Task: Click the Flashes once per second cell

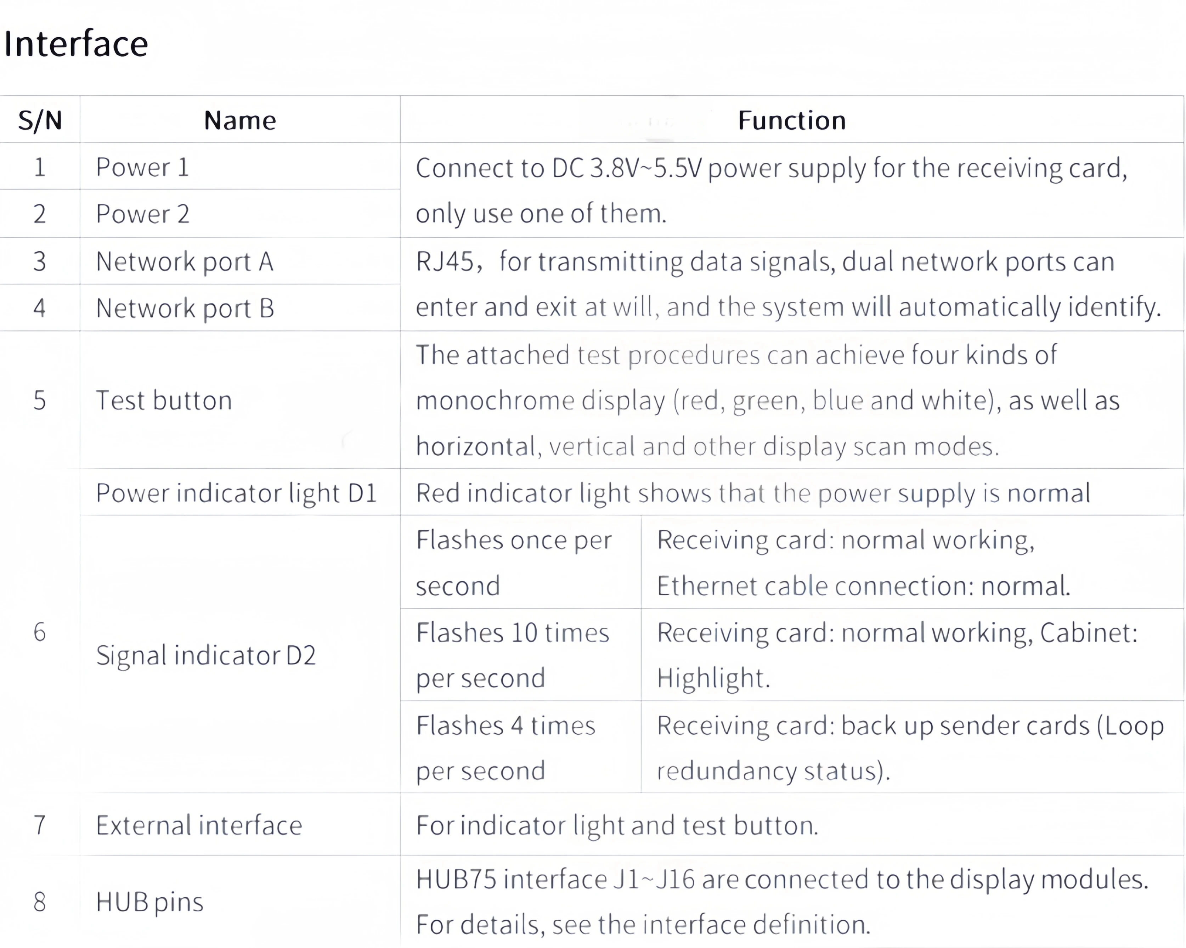Action: tap(513, 562)
